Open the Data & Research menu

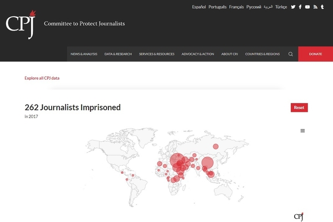coord(118,54)
